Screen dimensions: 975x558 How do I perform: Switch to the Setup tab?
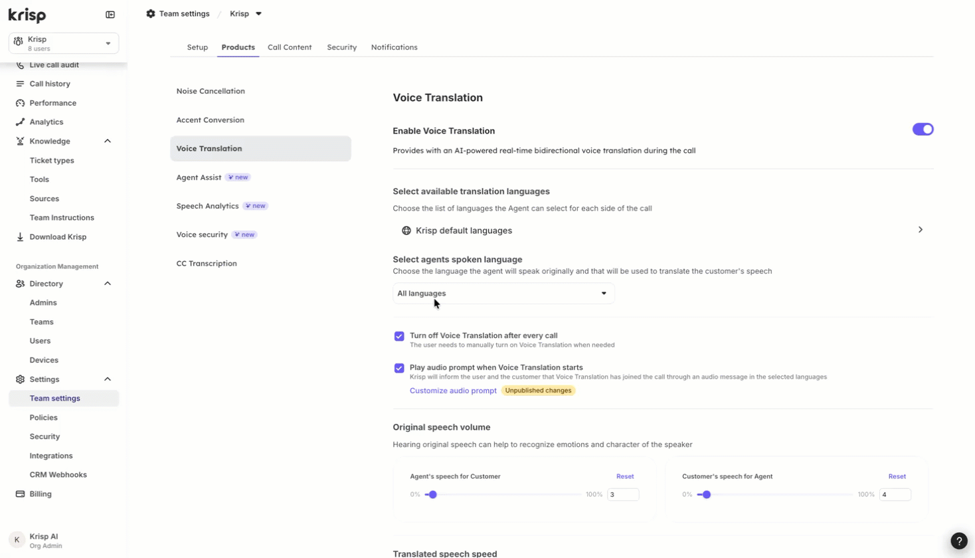[197, 47]
